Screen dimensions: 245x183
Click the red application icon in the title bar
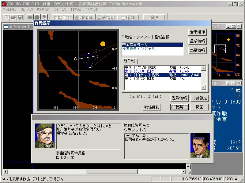point(4,4)
